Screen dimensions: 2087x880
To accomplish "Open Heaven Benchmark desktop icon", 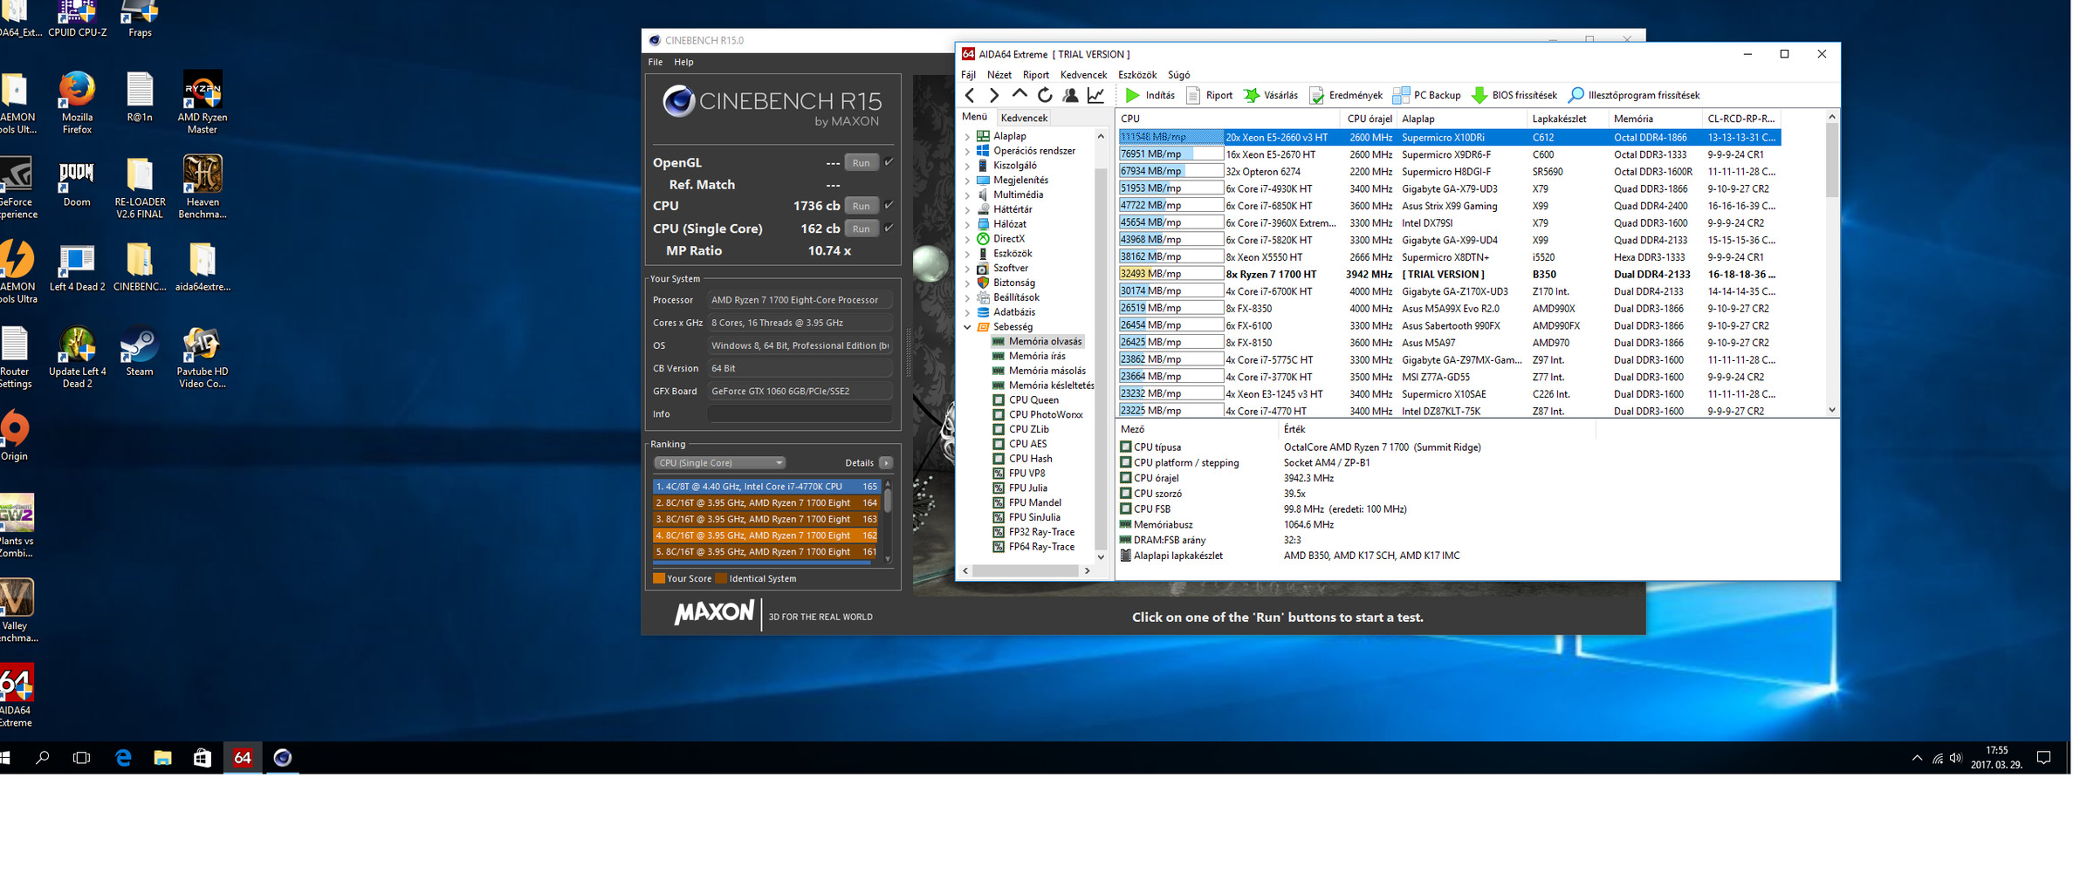I will (202, 188).
